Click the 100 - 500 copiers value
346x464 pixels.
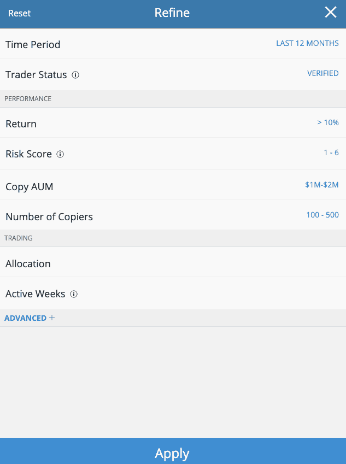[322, 215]
